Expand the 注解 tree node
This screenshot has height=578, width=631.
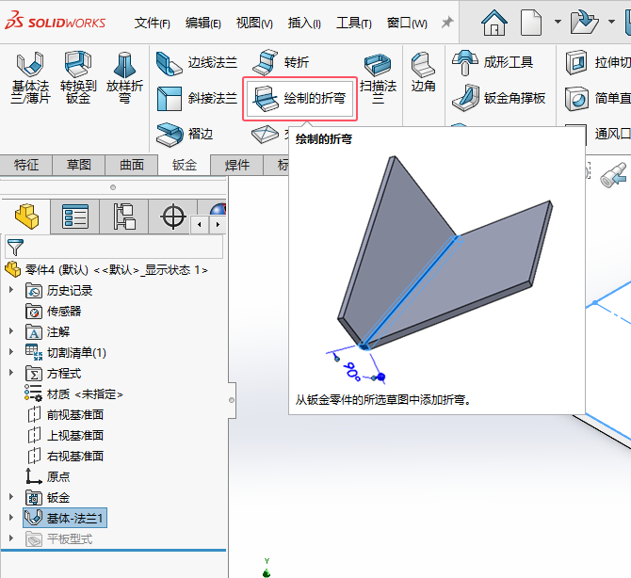[11, 331]
